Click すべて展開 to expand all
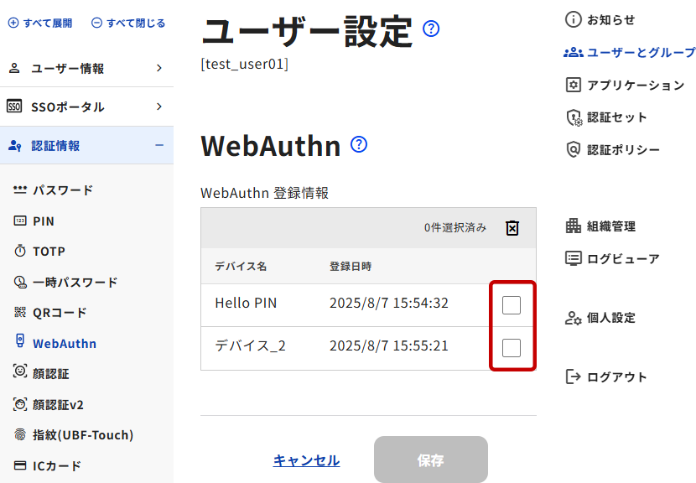696x483 pixels. click(x=40, y=23)
